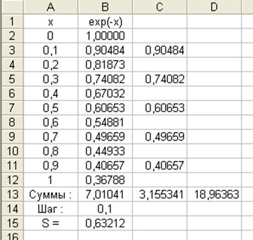The height and width of the screenshot is (240, 253).
Task: Select cell A10 with value 0,8
Action: tap(51, 151)
